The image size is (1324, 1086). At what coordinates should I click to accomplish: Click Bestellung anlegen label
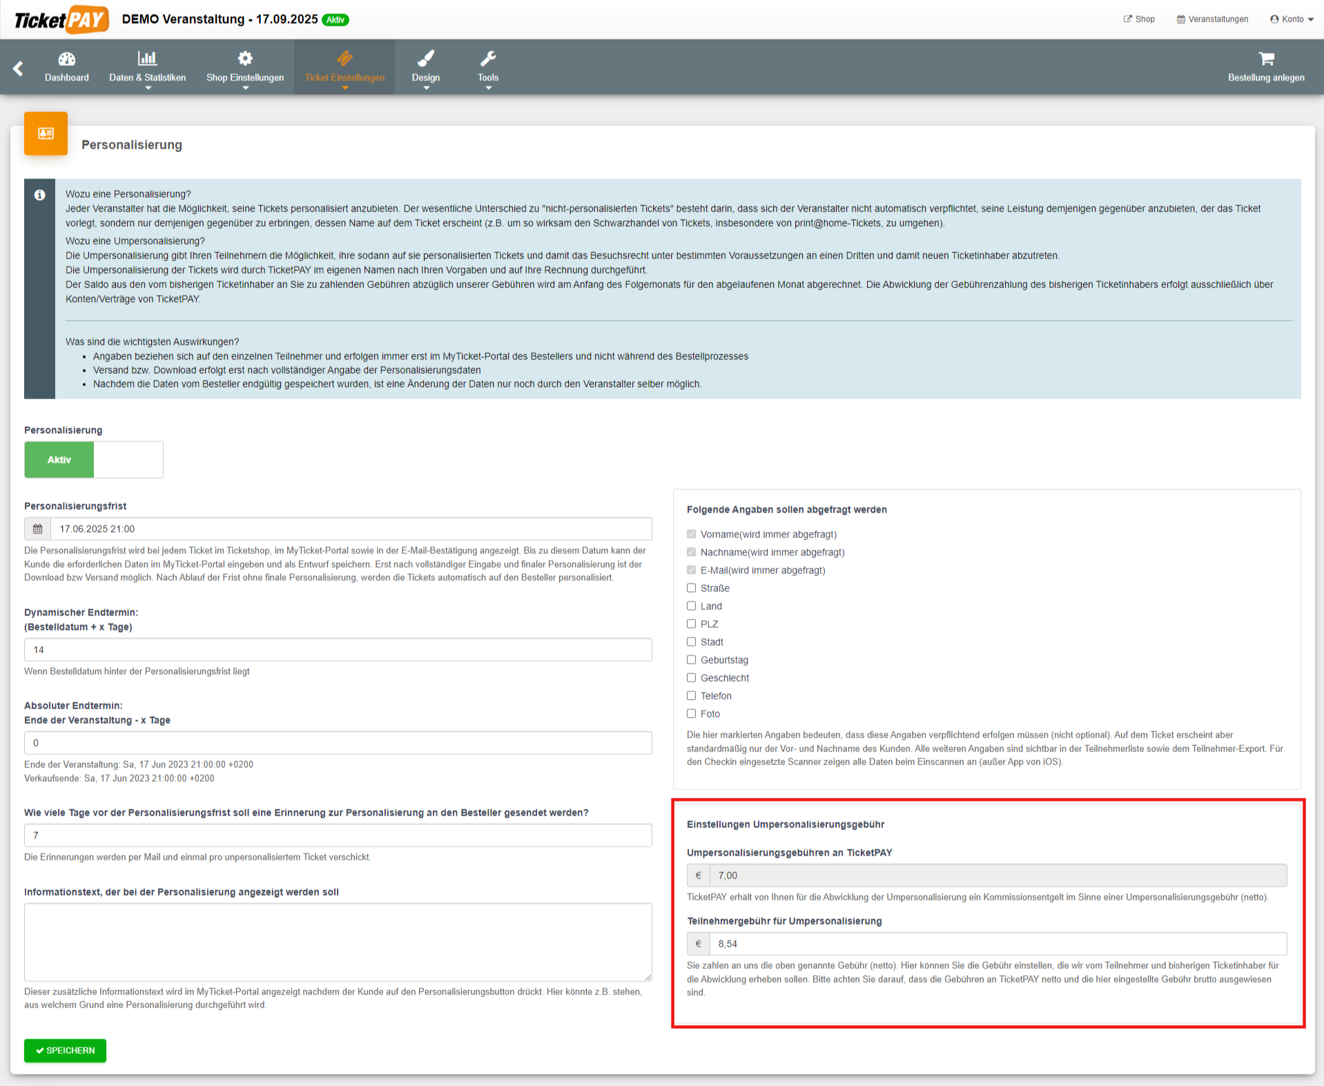[1266, 77]
